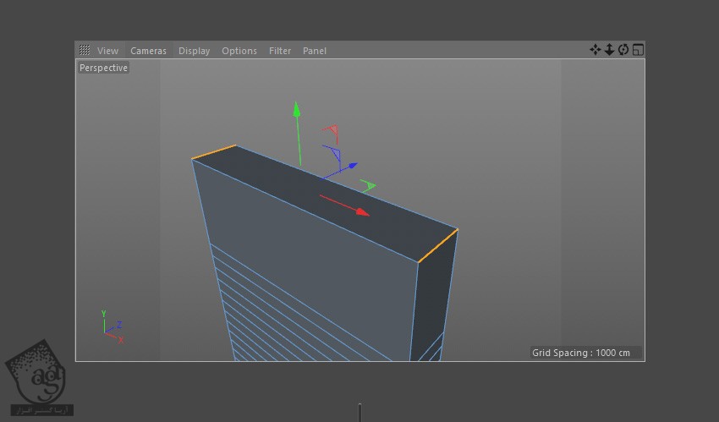
Task: Click the green rotation band handle
Action: [368, 185]
